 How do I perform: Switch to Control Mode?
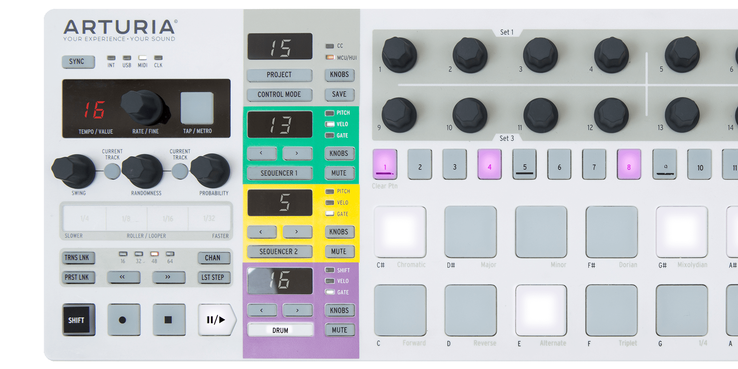tap(279, 94)
